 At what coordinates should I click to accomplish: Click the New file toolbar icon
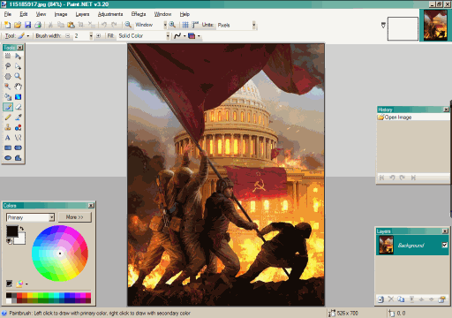point(7,25)
